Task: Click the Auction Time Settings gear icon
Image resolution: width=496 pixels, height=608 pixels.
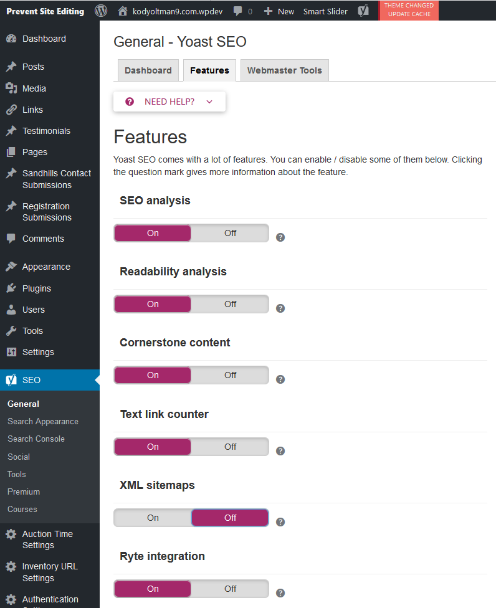Action: pos(11,534)
